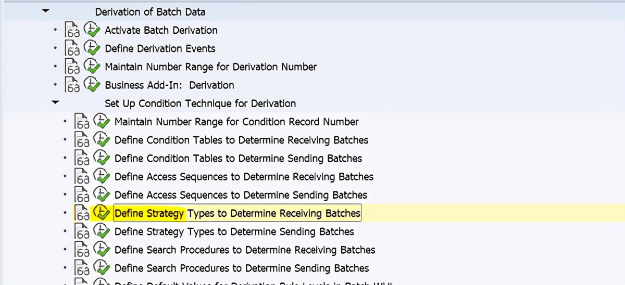
Task: Select Business Add-In: Derivation text
Action: pyautogui.click(x=169, y=85)
